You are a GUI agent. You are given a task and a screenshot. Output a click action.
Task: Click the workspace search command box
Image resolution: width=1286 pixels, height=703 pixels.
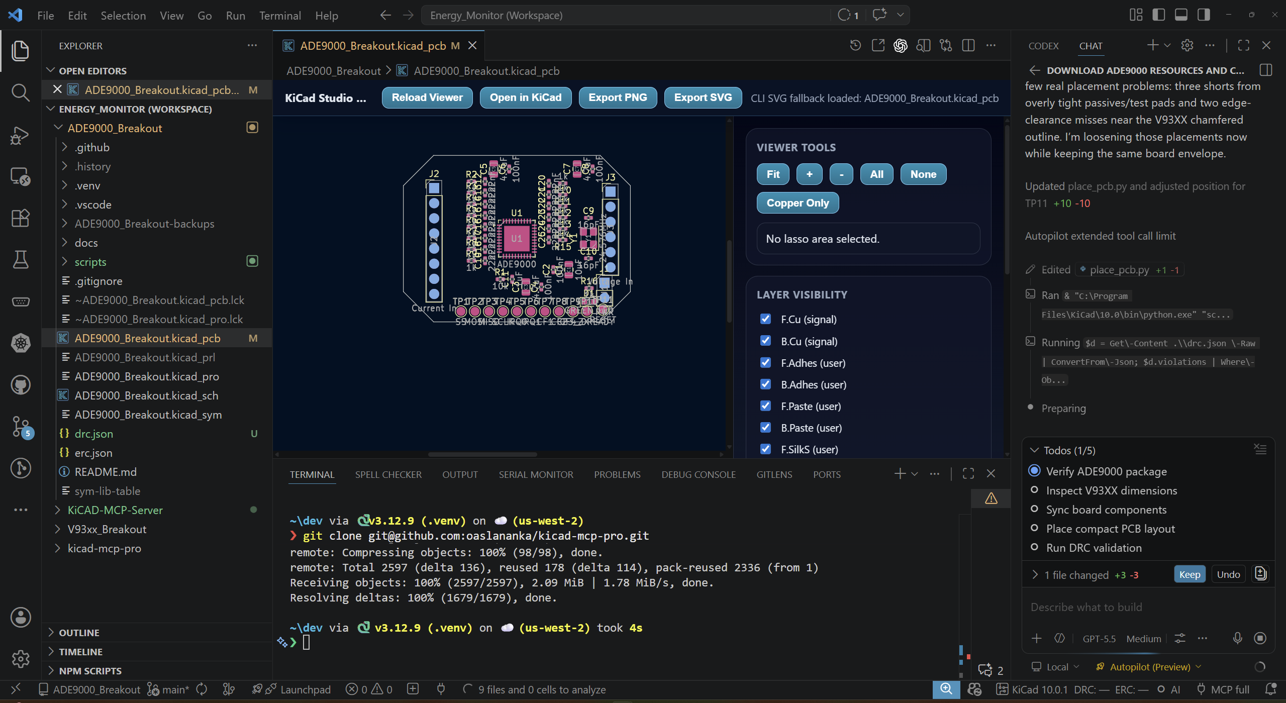626,15
